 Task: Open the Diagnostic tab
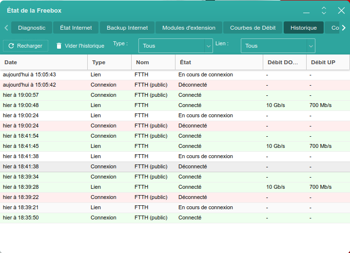[32, 28]
